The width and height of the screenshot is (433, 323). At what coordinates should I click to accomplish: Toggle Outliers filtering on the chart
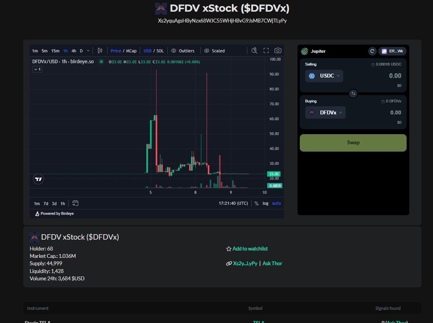click(183, 50)
